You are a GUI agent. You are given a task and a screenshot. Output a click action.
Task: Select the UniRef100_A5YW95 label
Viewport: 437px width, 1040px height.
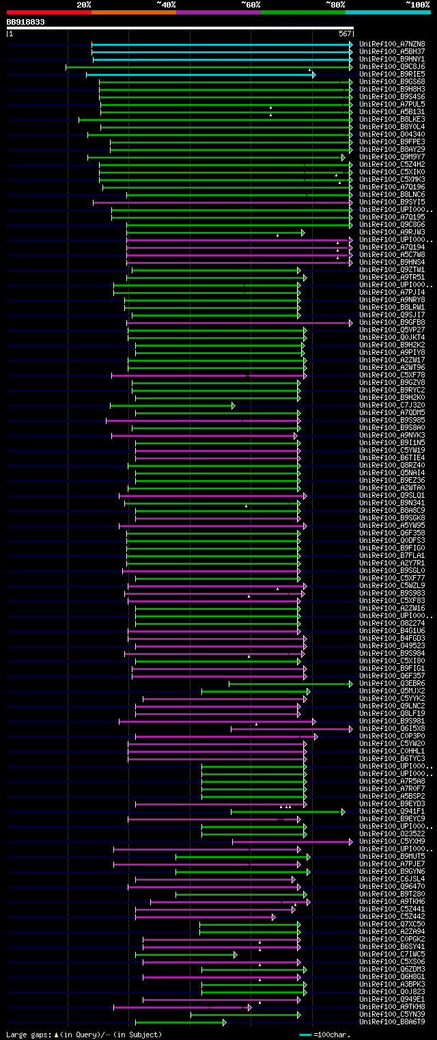point(392,525)
